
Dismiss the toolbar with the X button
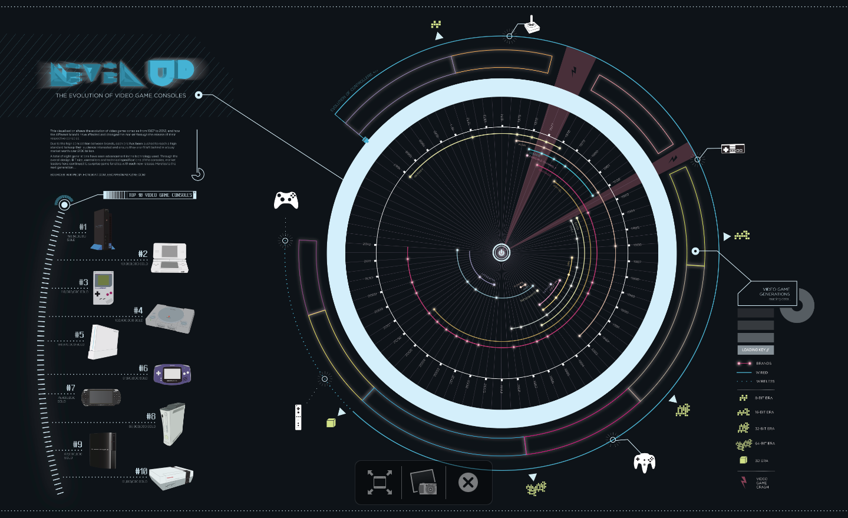coord(468,482)
